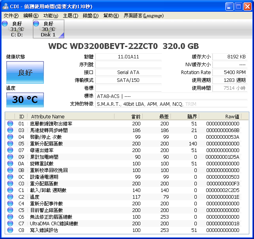The height and width of the screenshot is (239, 254).
Task: Click raw value 000000001D5A
Action: pyautogui.click(x=222, y=157)
